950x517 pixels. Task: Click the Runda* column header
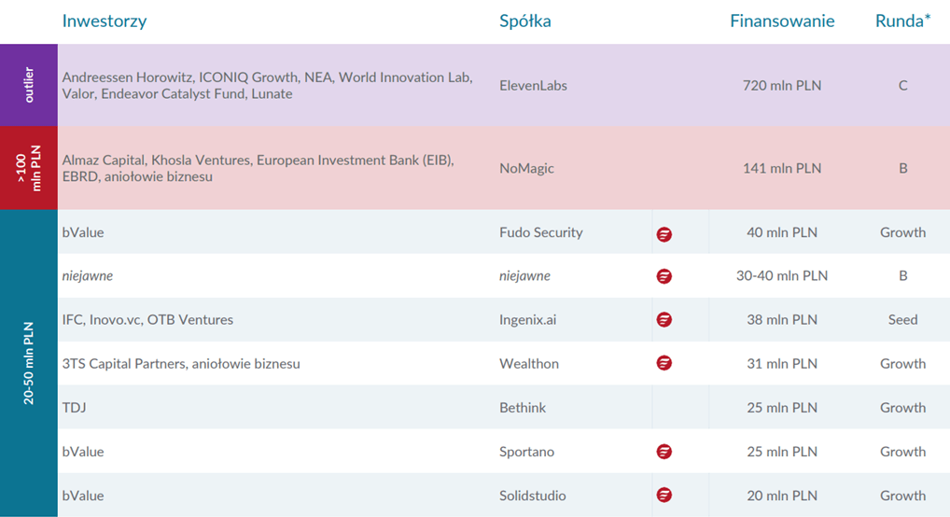pyautogui.click(x=902, y=21)
